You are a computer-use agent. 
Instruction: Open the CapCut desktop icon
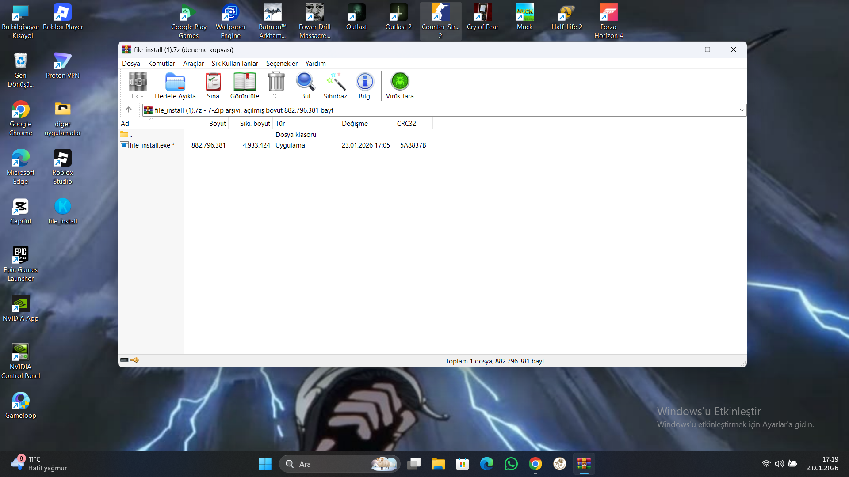21,212
